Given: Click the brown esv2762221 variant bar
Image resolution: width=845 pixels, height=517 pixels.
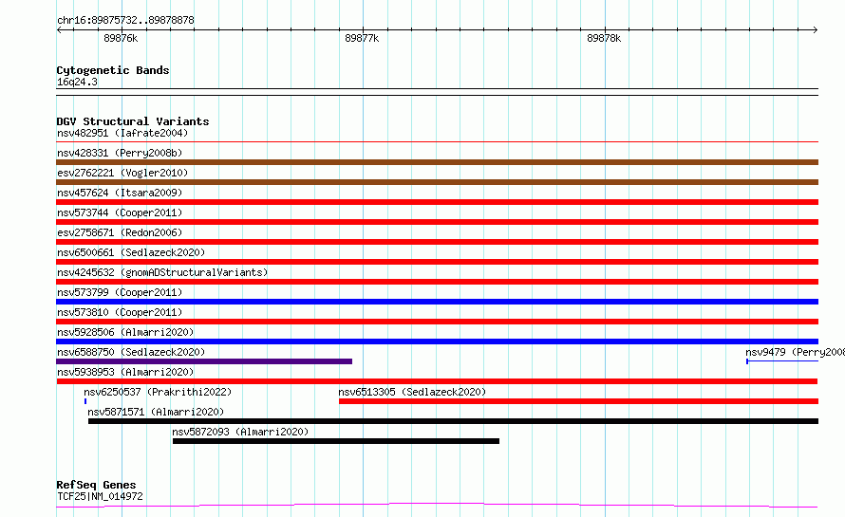Looking at the screenshot, I should pyautogui.click(x=437, y=182).
